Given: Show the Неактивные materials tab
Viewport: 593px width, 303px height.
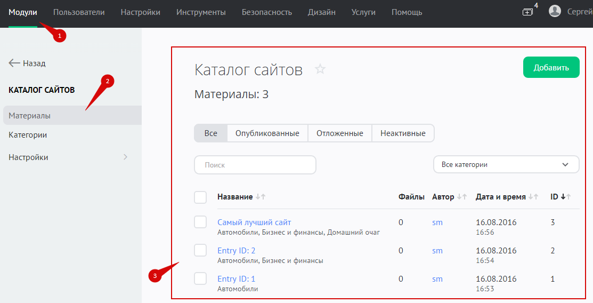Looking at the screenshot, I should coord(403,133).
